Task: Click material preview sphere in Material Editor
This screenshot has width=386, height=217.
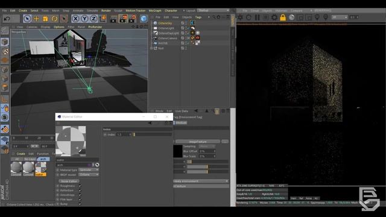Action: (71, 140)
